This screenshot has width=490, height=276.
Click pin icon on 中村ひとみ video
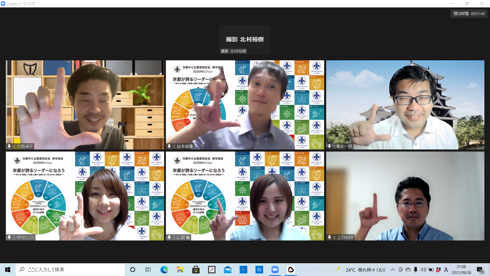(9, 237)
